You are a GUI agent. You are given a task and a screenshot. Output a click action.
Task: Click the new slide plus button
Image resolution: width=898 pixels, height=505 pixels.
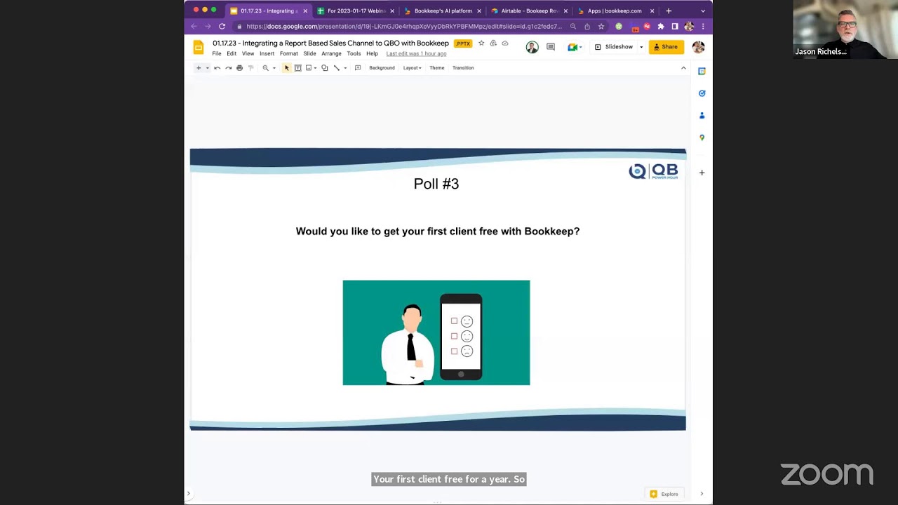coord(199,68)
